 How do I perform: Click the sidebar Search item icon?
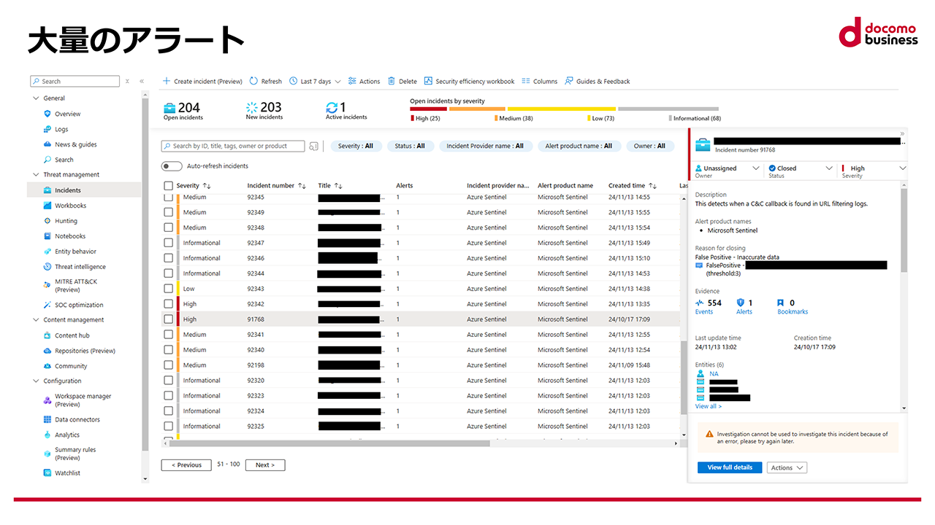pos(47,160)
